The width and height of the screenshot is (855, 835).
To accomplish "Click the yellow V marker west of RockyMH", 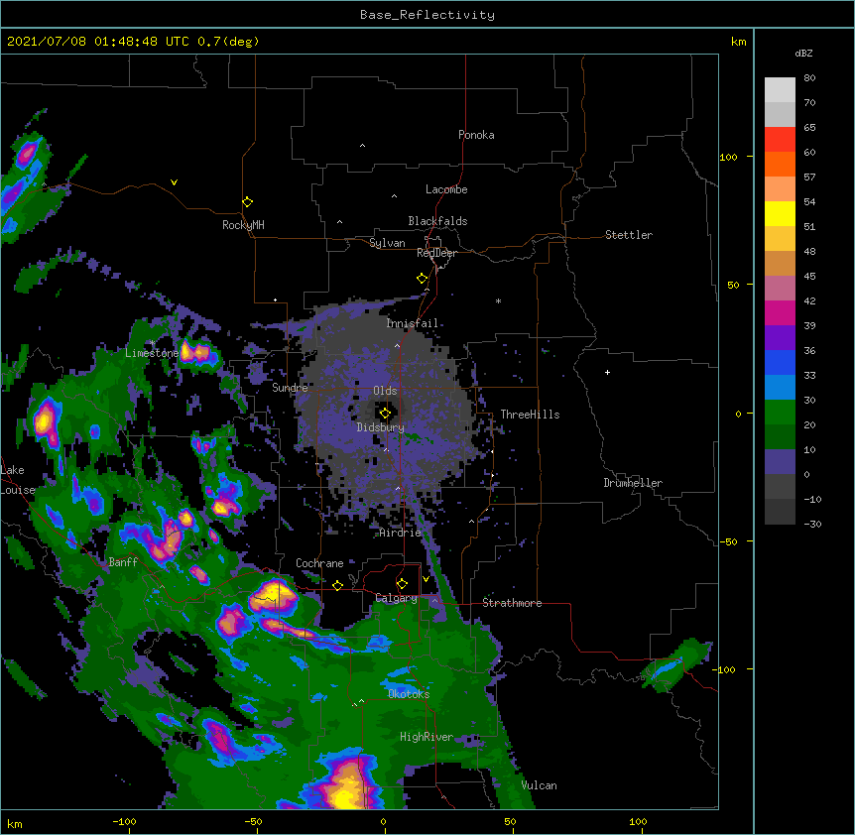I will 174,182.
